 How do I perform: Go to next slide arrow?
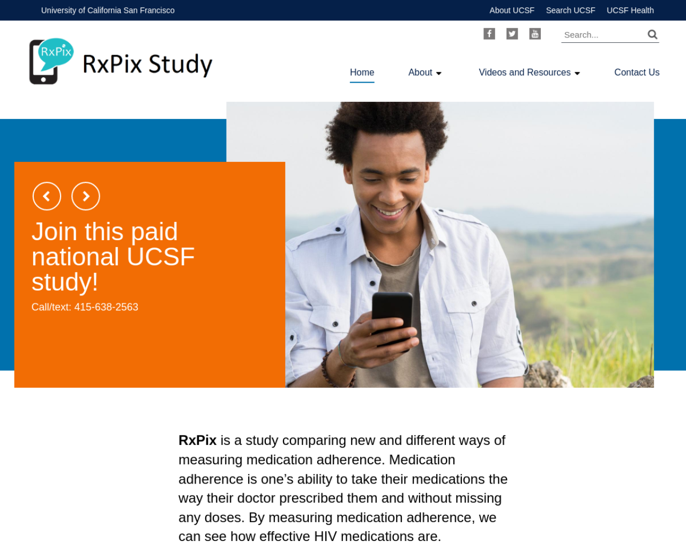[86, 196]
